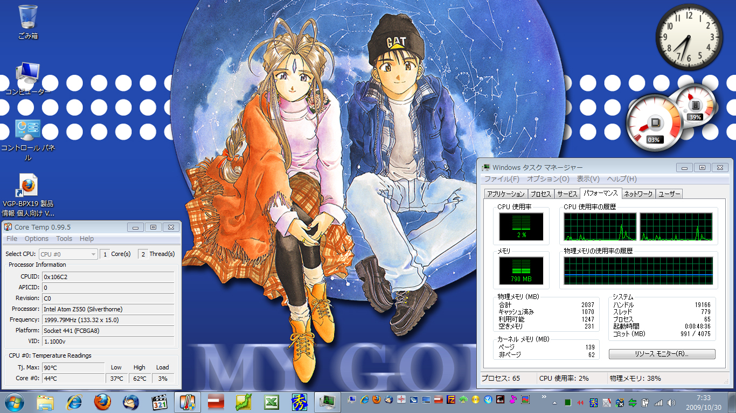The width and height of the screenshot is (736, 413).
Task: Open the ごみ箱 recycle bin desktop icon
Action: tap(28, 18)
